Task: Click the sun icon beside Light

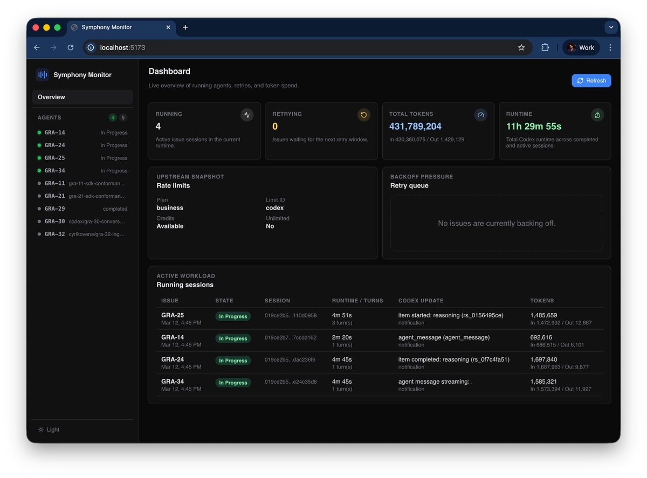Action: 41,429
